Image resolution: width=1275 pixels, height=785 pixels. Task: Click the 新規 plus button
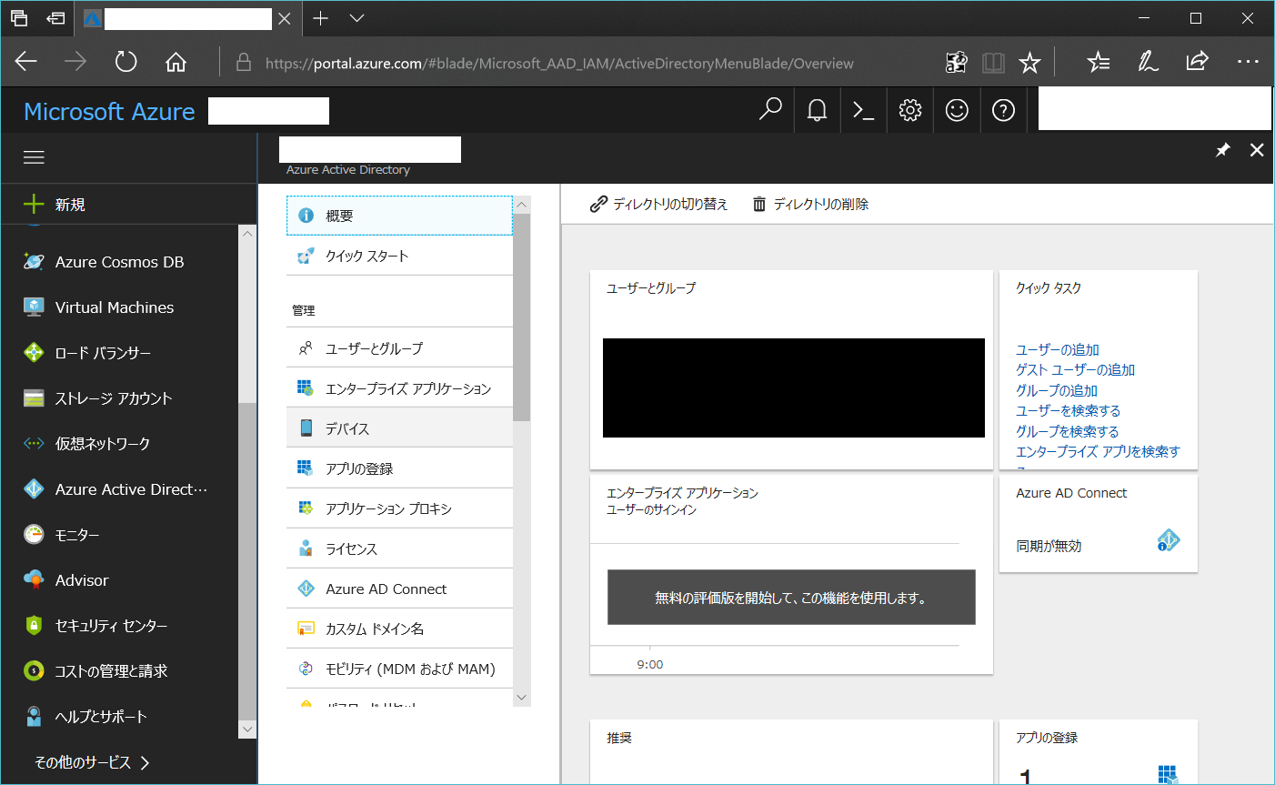[34, 204]
